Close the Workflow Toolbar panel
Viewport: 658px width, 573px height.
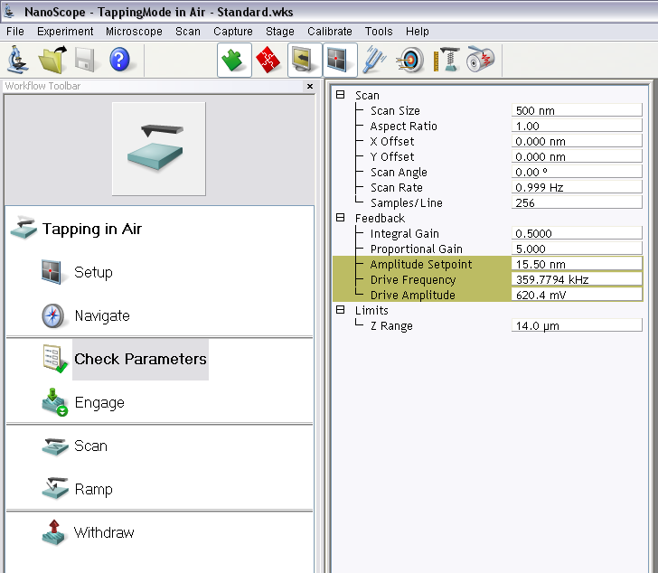[x=310, y=87]
